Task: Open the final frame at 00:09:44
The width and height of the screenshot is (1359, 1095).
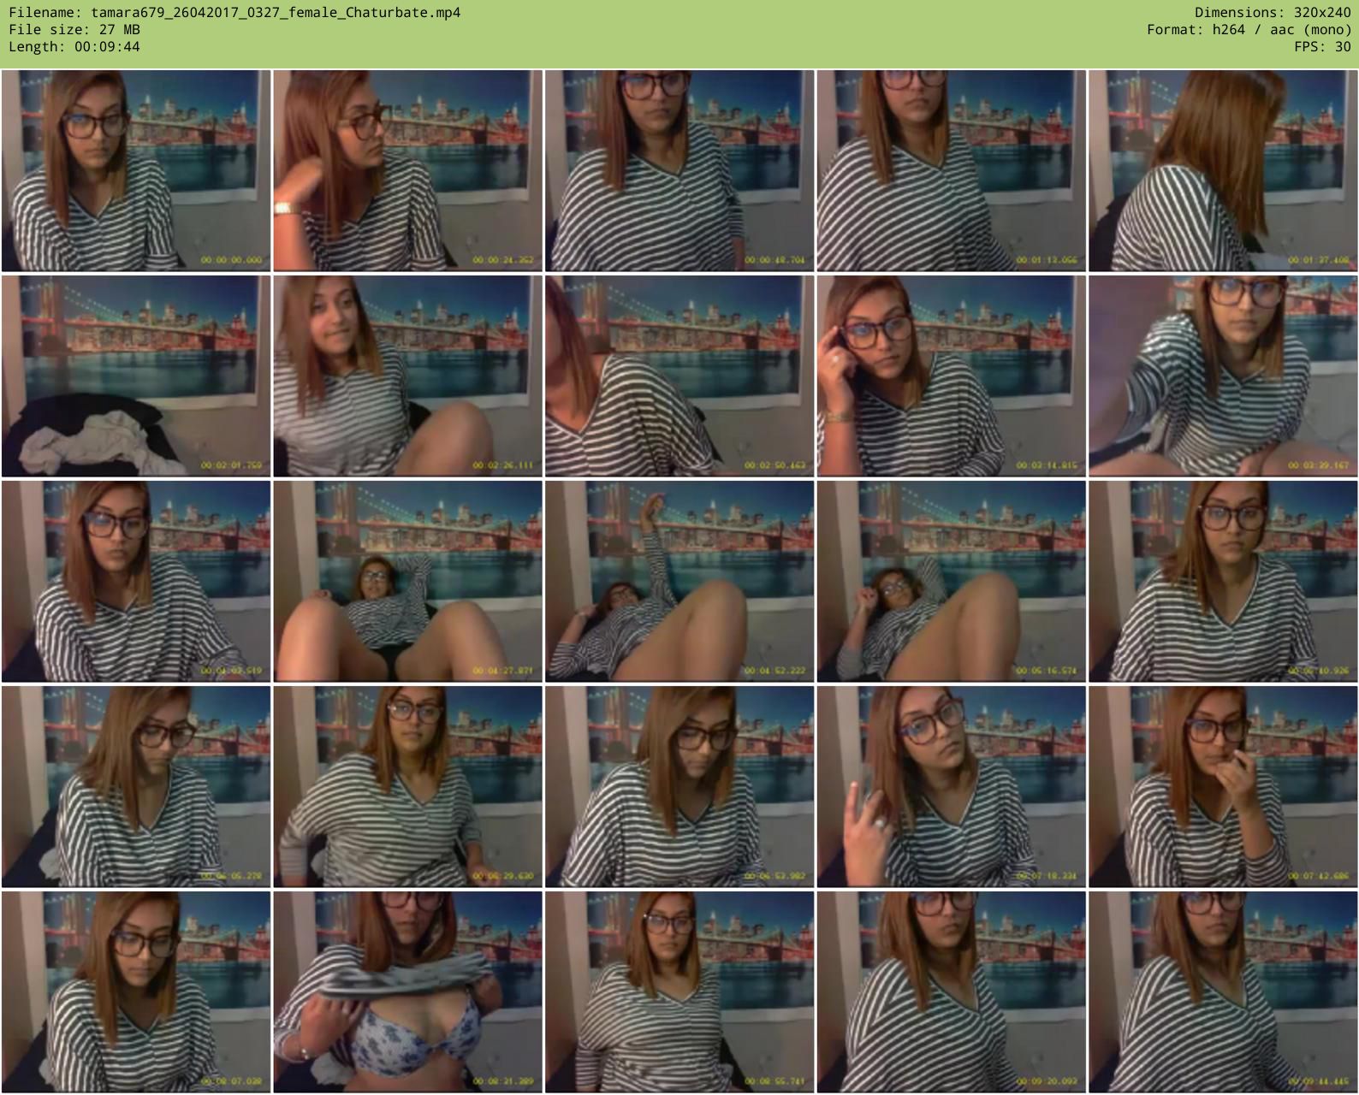Action: tap(1223, 992)
